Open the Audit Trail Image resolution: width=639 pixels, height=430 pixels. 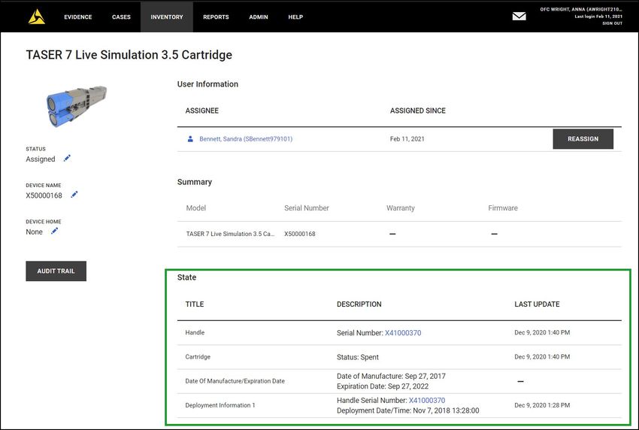(x=56, y=271)
